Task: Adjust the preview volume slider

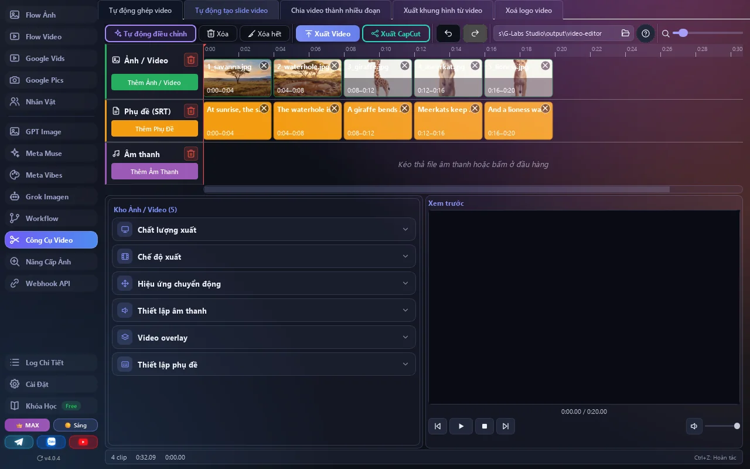Action: point(722,426)
